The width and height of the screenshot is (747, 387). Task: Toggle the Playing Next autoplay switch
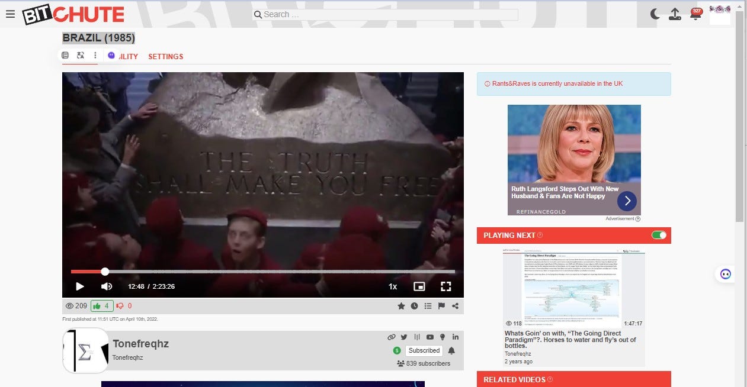[x=659, y=235]
